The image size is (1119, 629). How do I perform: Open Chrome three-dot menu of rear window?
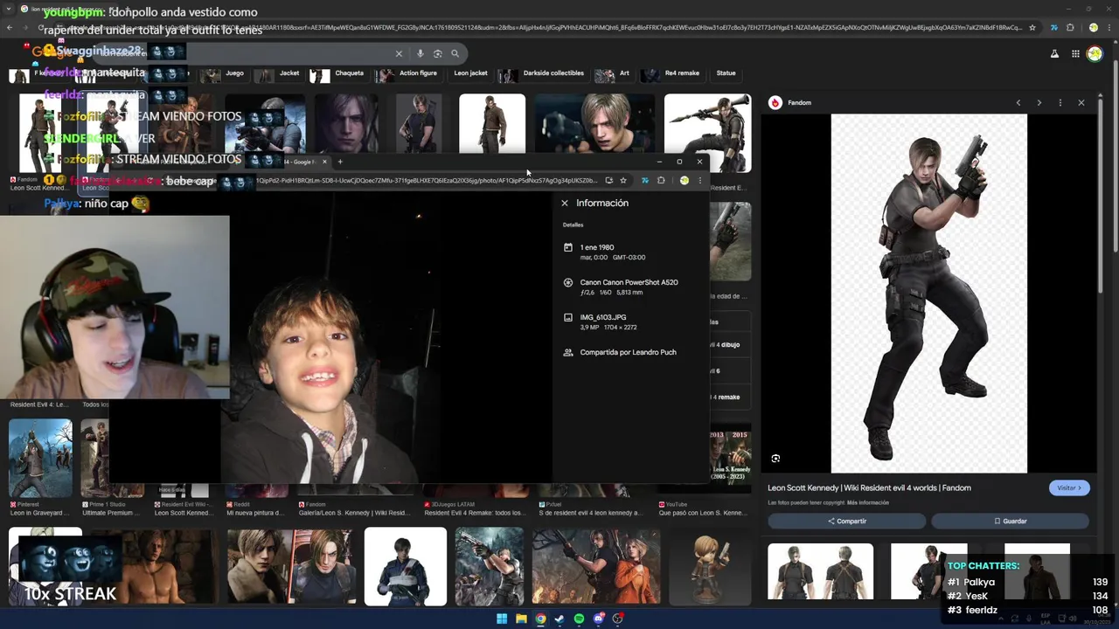(x=1109, y=27)
